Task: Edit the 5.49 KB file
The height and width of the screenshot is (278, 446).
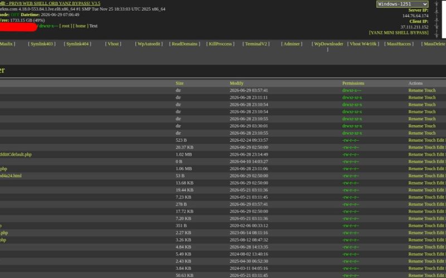Action: pos(440,254)
